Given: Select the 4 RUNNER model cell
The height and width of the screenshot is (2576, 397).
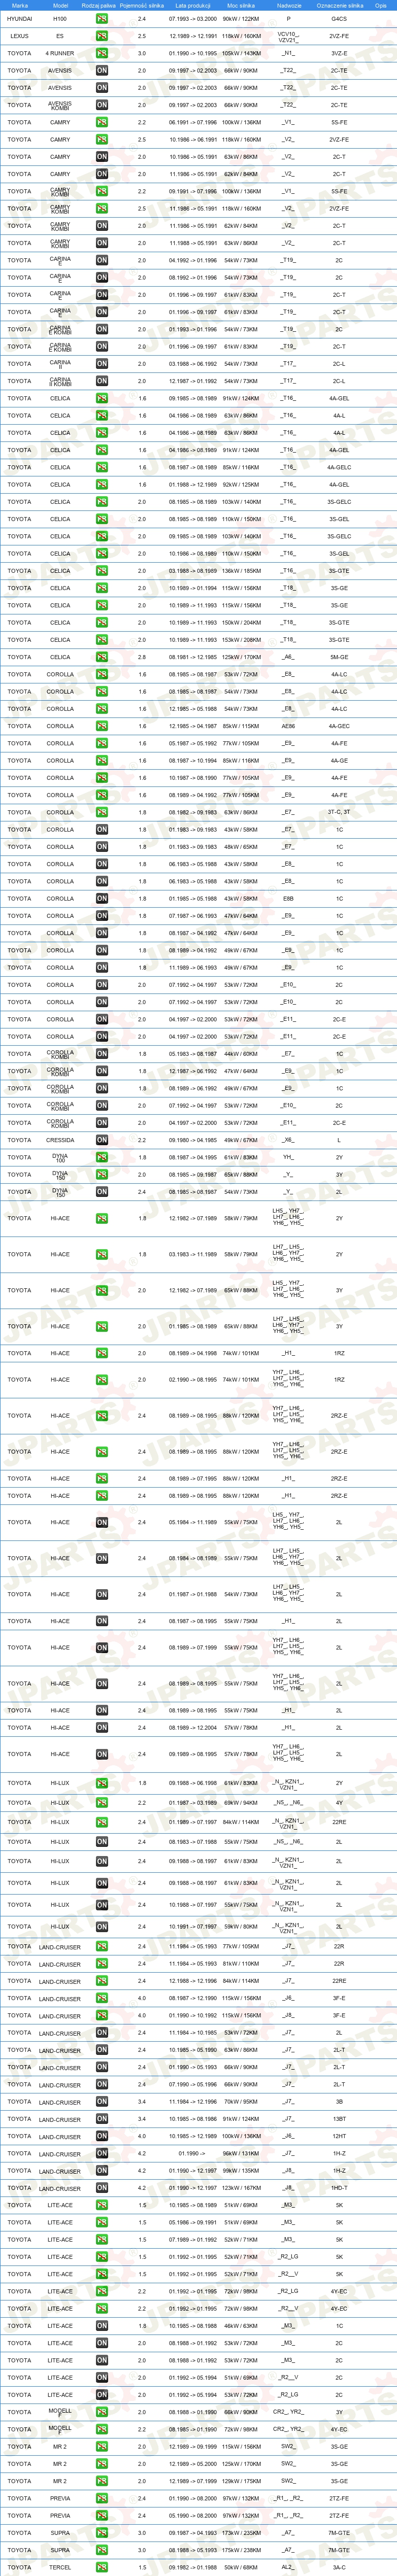Looking at the screenshot, I should click(60, 53).
